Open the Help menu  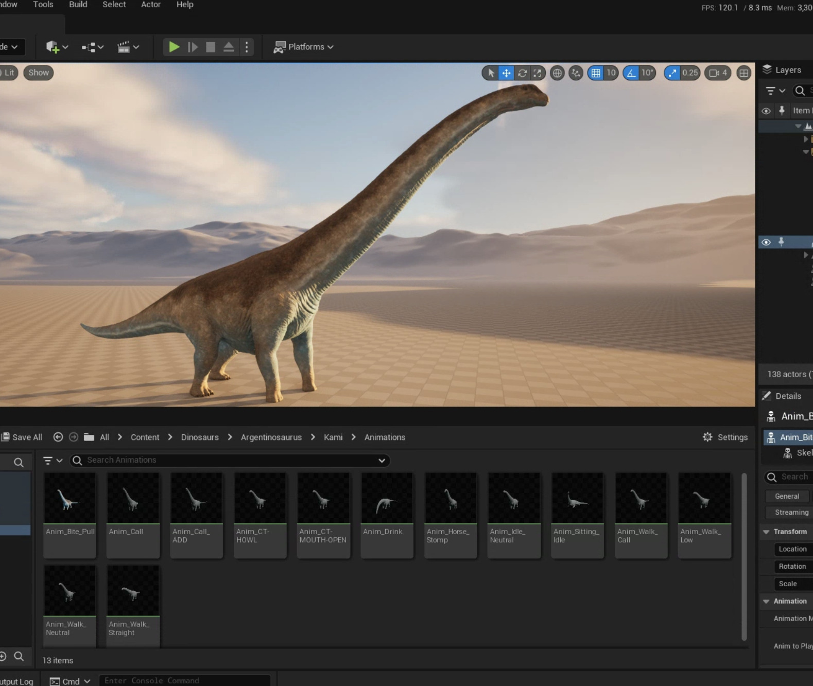(185, 5)
